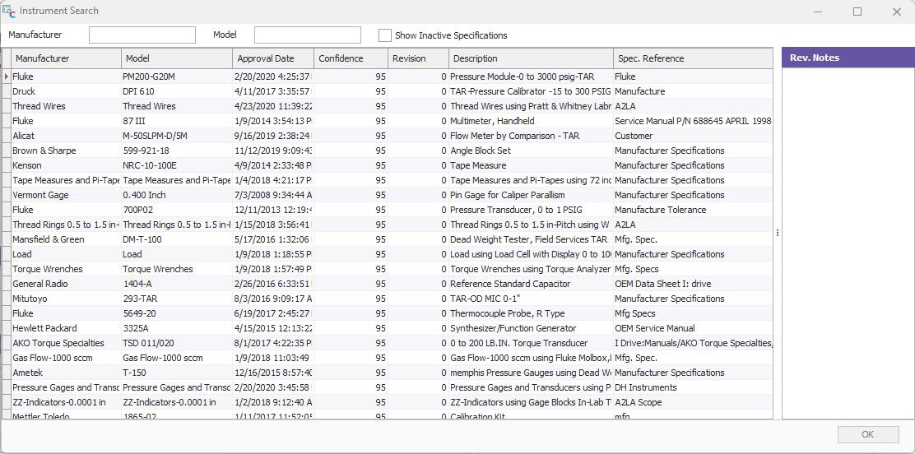This screenshot has width=915, height=454.
Task: Type in the Manufacturer filter field
Action: coord(142,35)
